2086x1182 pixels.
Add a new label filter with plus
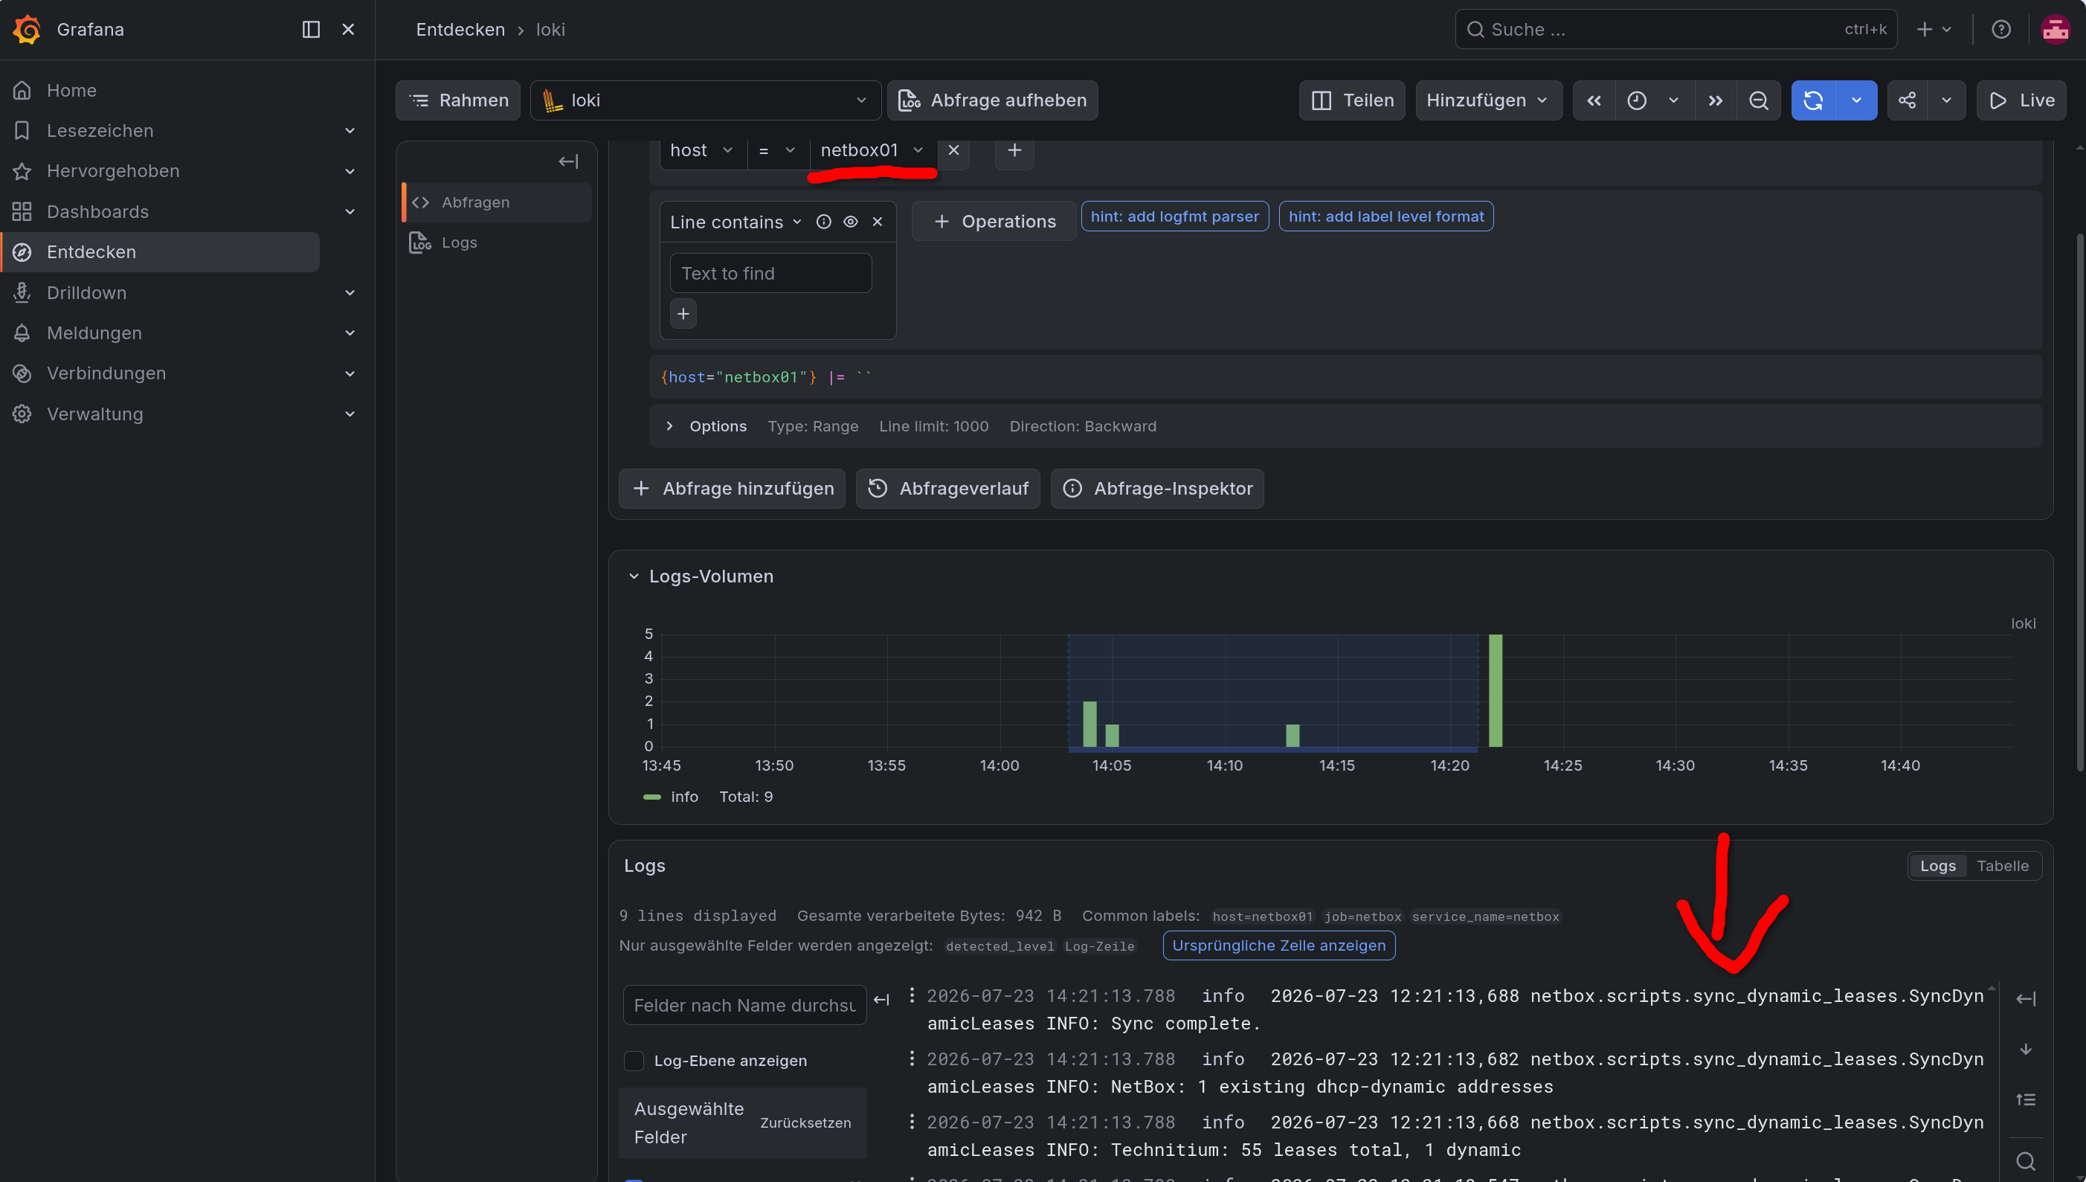1014,150
